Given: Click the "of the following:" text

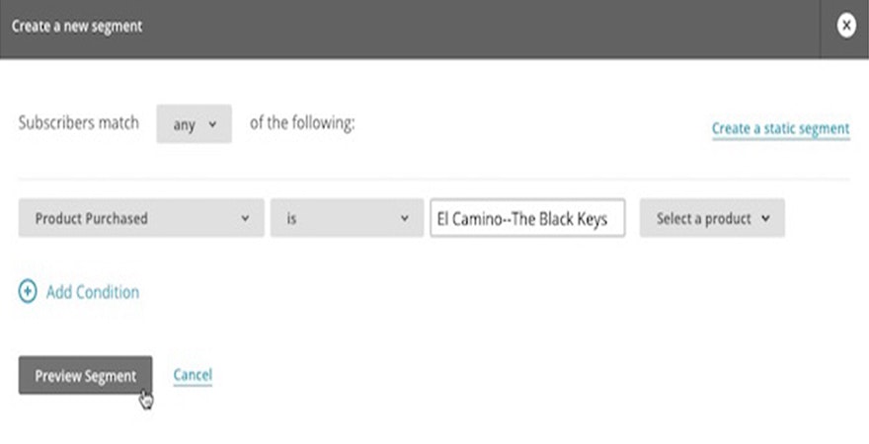Looking at the screenshot, I should click(x=302, y=123).
